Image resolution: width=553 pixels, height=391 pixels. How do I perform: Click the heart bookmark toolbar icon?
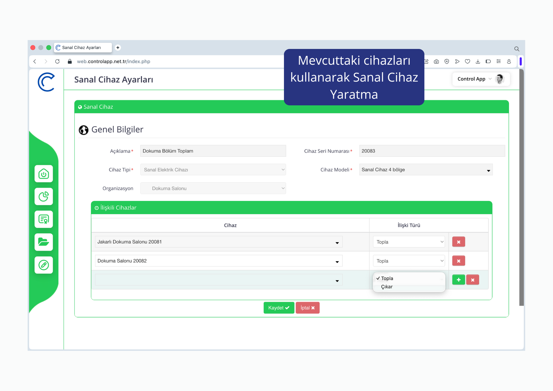click(468, 61)
